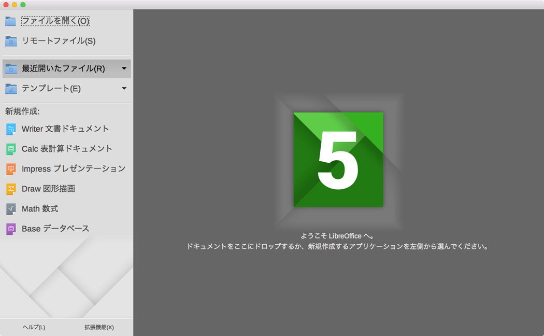Viewport: 544px width, 336px height.
Task: Expand the テンプレート dropdown arrow
Action: [124, 89]
